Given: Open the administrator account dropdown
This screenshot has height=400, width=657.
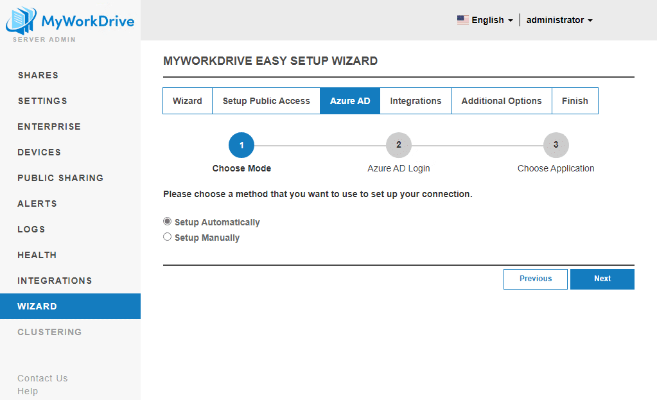Looking at the screenshot, I should coord(559,20).
